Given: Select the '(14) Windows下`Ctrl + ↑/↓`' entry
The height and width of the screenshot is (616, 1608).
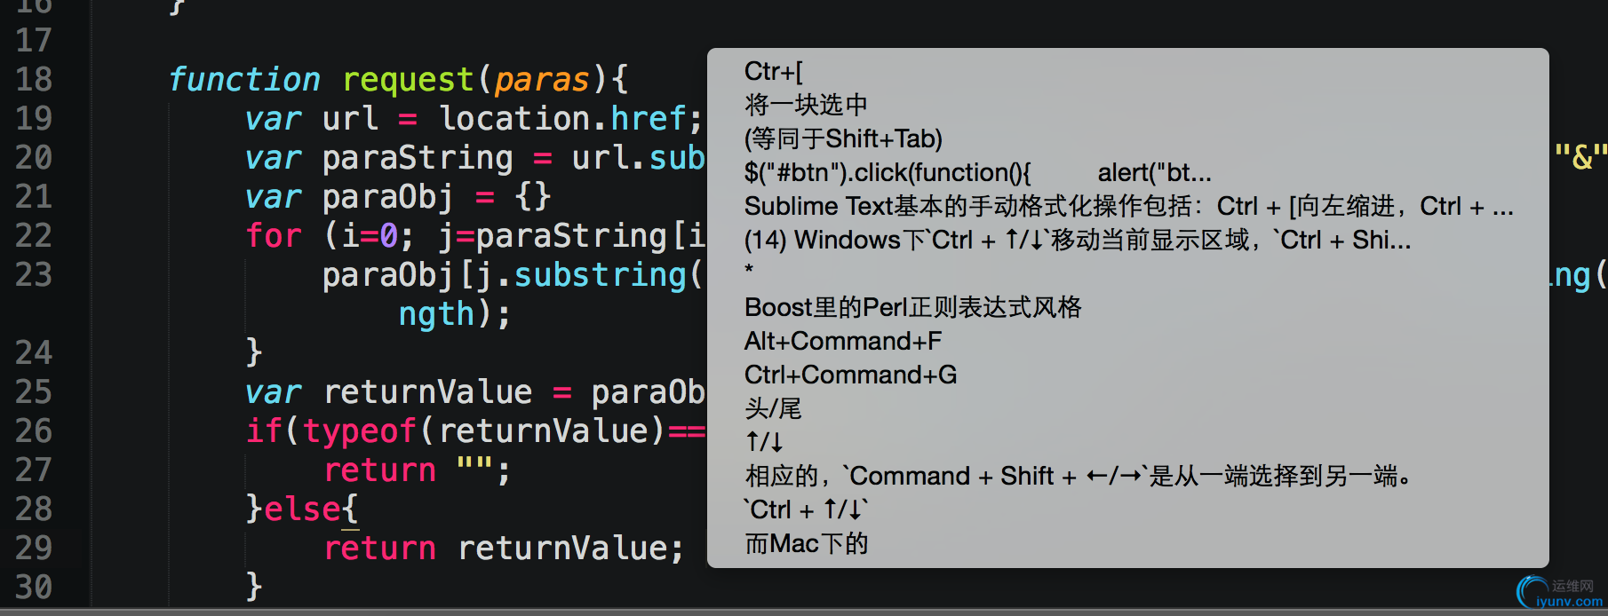Looking at the screenshot, I should (x=1127, y=240).
